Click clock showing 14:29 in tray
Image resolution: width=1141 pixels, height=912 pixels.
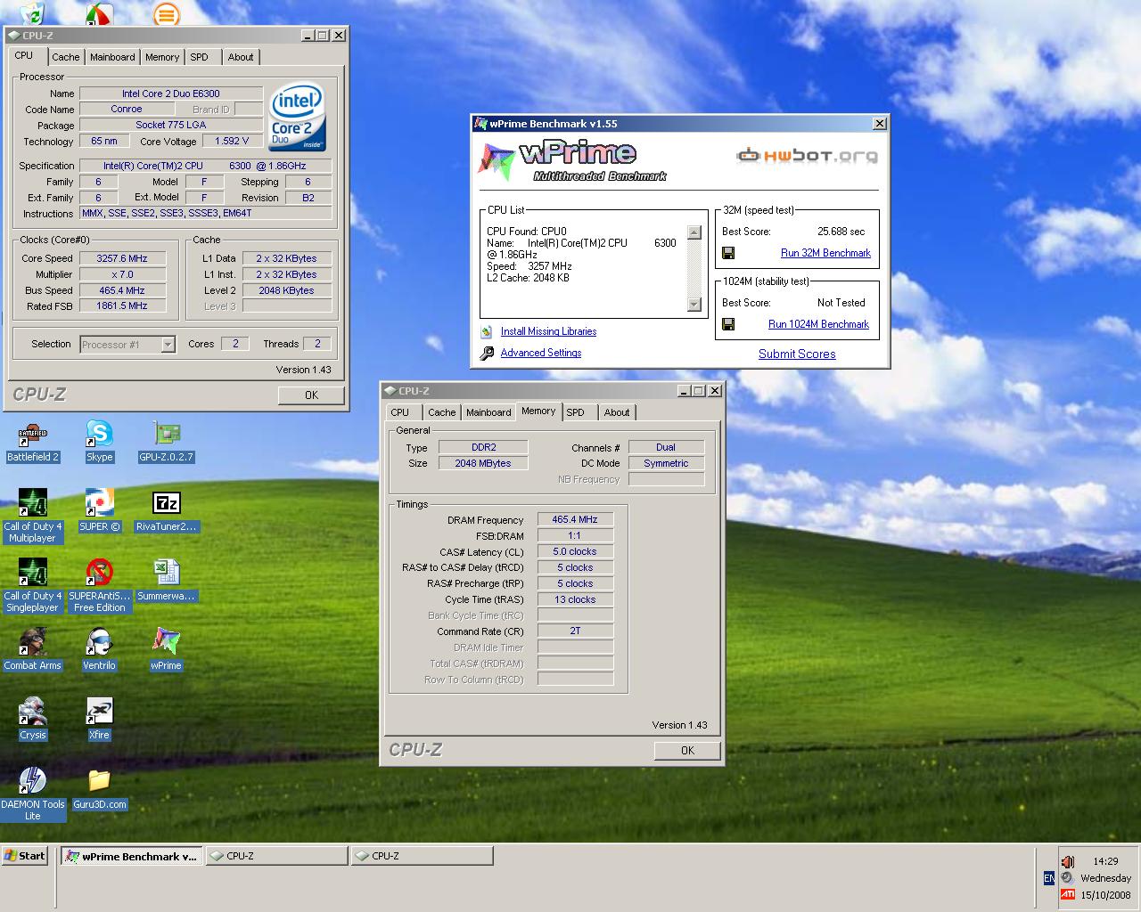1105,861
